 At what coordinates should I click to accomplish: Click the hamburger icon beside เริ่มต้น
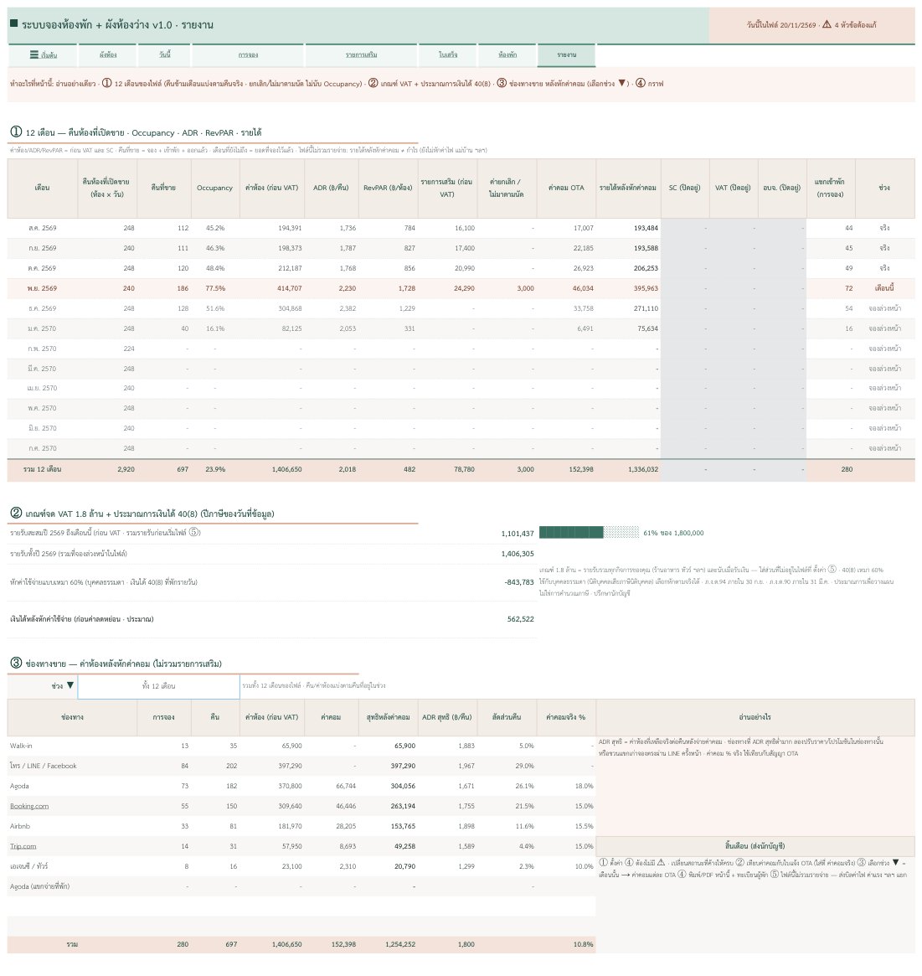pos(34,54)
